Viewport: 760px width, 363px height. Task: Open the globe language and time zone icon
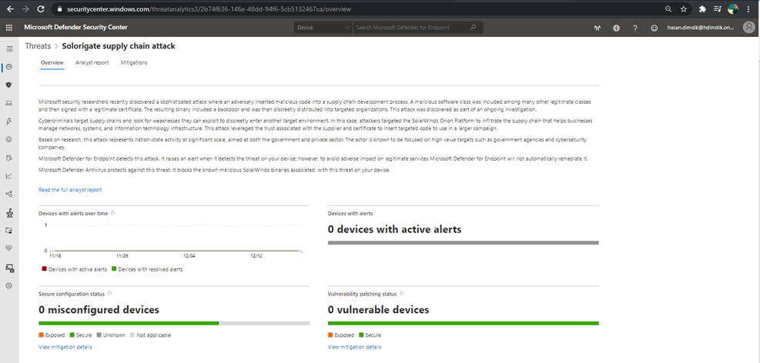pos(616,28)
